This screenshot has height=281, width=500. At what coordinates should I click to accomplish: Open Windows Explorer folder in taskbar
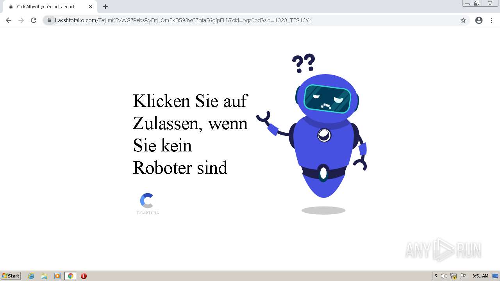(x=44, y=276)
